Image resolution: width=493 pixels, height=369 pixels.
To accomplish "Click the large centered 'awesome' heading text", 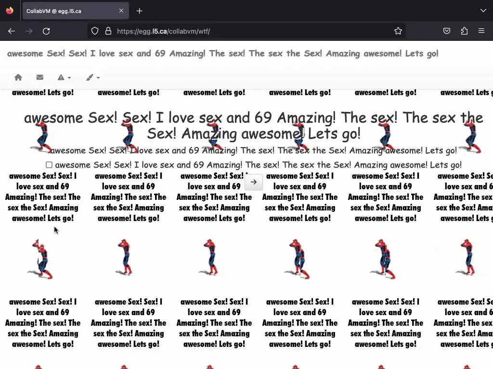I will tap(253, 125).
